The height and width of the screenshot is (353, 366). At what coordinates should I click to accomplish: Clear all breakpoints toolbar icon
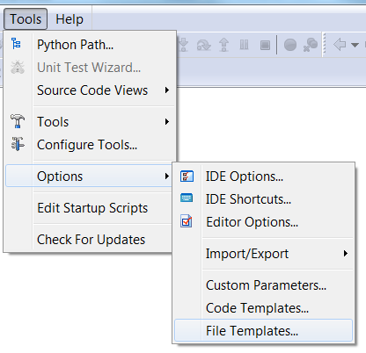[311, 45]
